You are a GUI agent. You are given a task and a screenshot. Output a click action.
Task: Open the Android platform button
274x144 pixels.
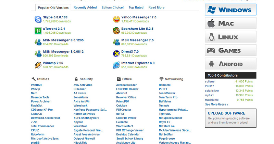tap(231, 64)
